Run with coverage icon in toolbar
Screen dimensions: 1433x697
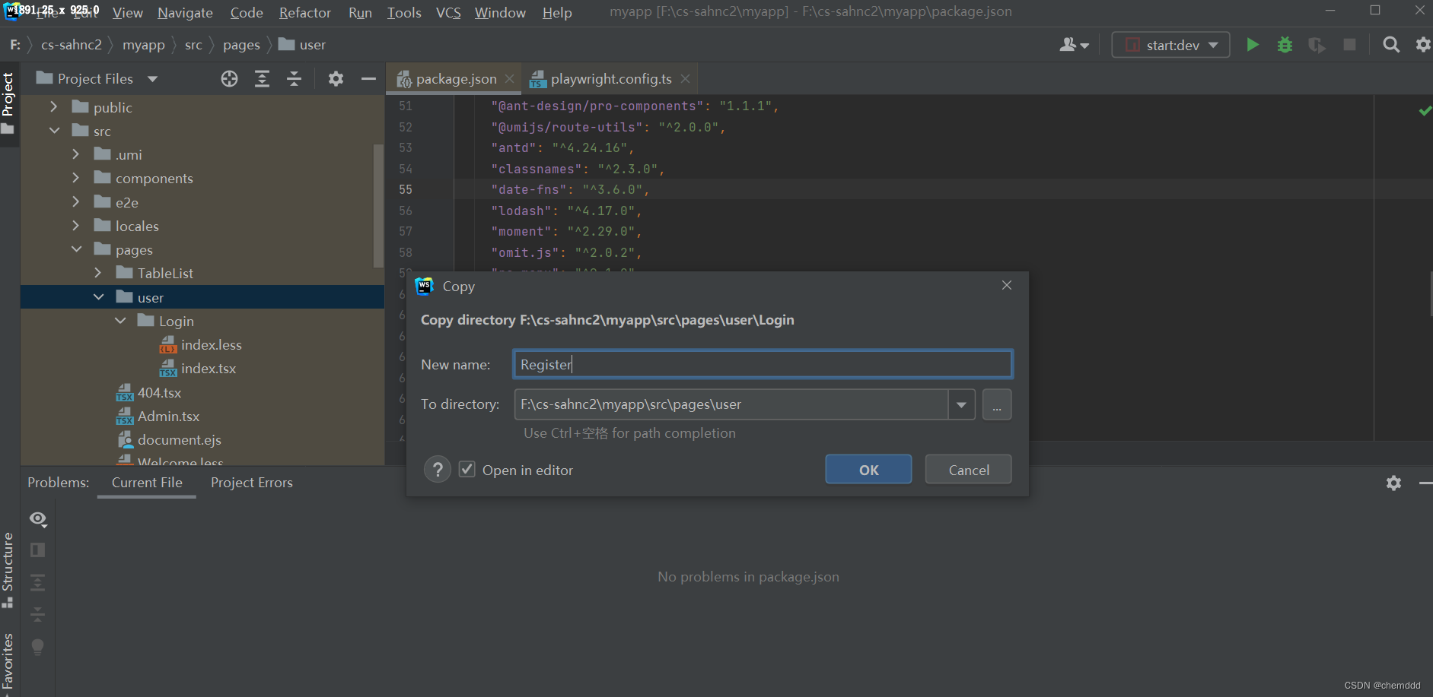(x=1317, y=45)
